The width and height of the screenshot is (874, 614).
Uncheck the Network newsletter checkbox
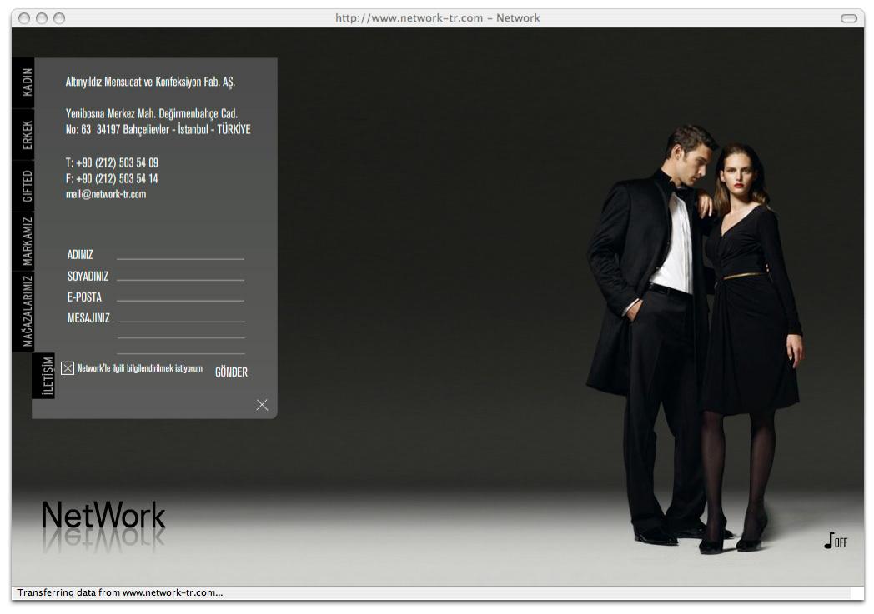click(68, 368)
